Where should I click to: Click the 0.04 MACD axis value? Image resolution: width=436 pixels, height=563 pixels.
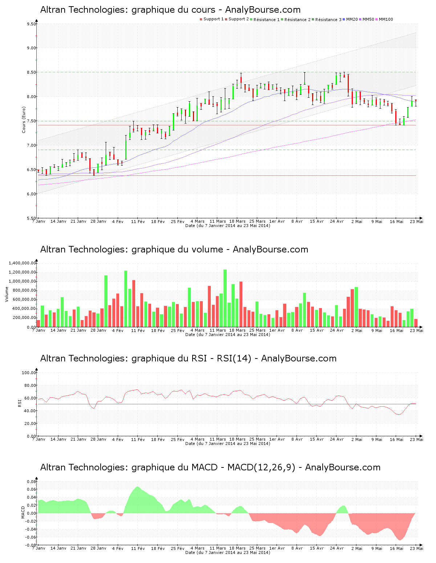click(31, 498)
